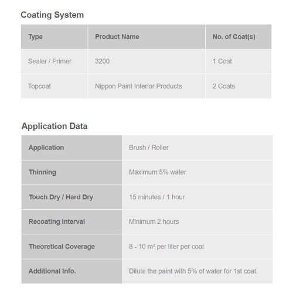
Task: Click the Sealer / Primer cell
Action: coord(54,62)
